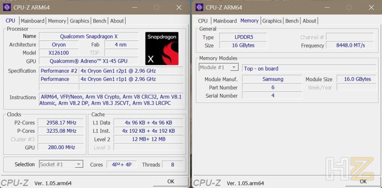This screenshot has height=188, width=382.
Task: Click the Samsung module manufacturer value
Action: pyautogui.click(x=272, y=79)
